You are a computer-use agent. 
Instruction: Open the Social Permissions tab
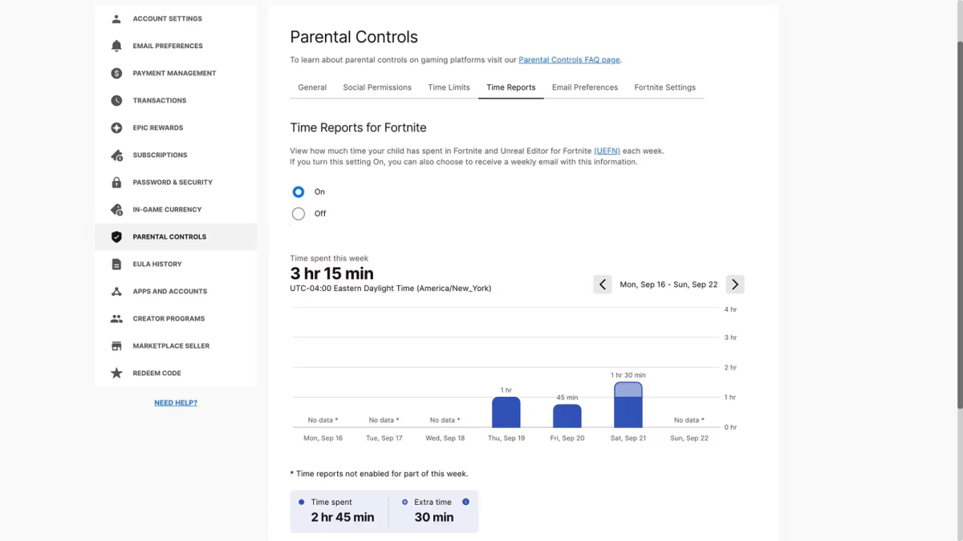[377, 87]
